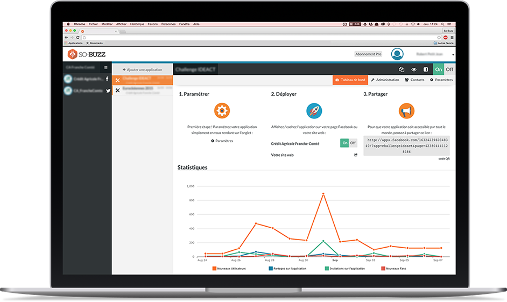Select the orange Paramétrer gear icon
Viewport: 507px width, 302px height.
(222, 110)
